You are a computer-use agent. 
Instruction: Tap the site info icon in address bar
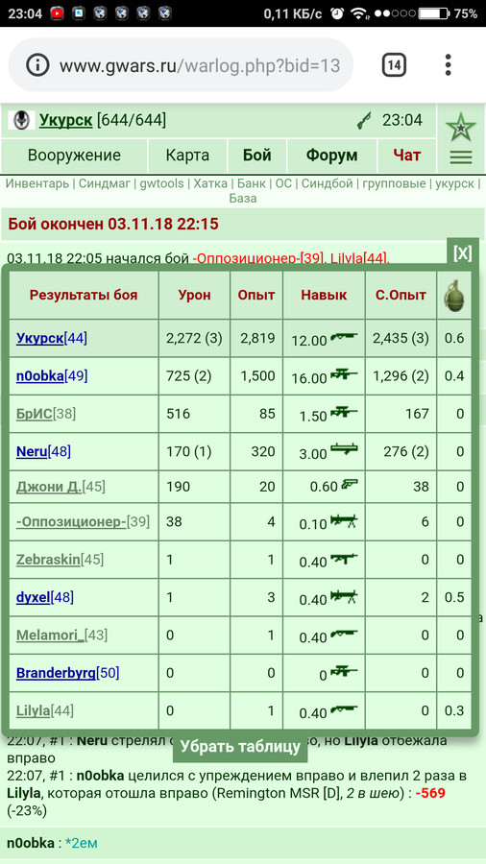point(38,66)
